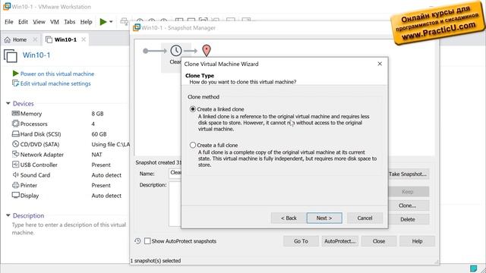Click Take Snapshot in Snapshot Manager
This screenshot has height=273, width=486.
click(408, 174)
